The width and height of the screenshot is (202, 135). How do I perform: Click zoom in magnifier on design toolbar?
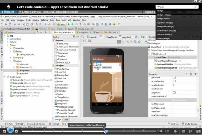127,41
